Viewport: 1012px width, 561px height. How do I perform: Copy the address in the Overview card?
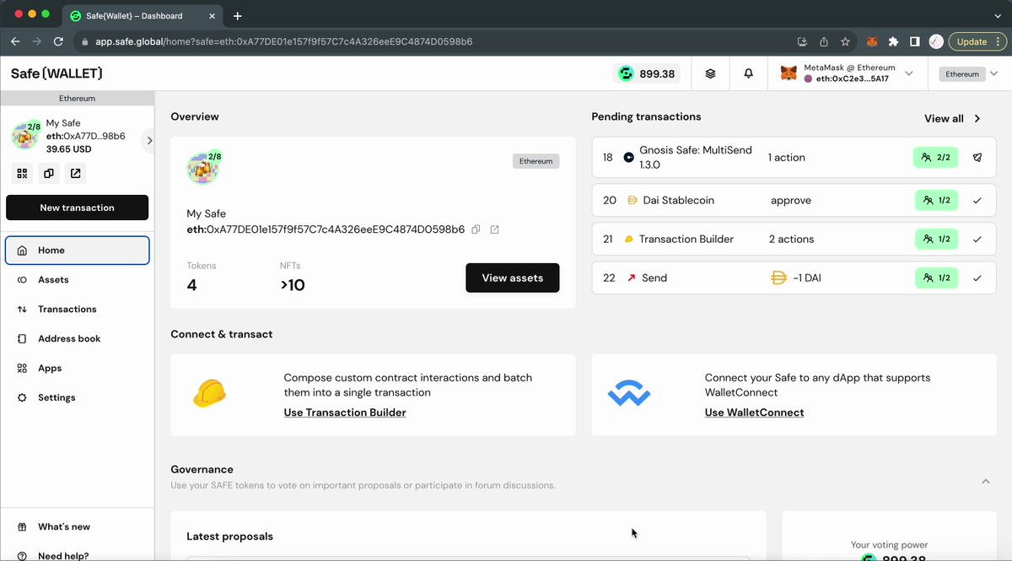coord(476,229)
